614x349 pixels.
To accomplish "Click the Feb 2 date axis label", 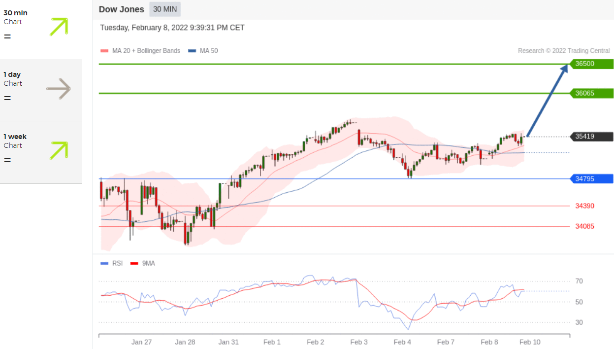I will coord(315,342).
